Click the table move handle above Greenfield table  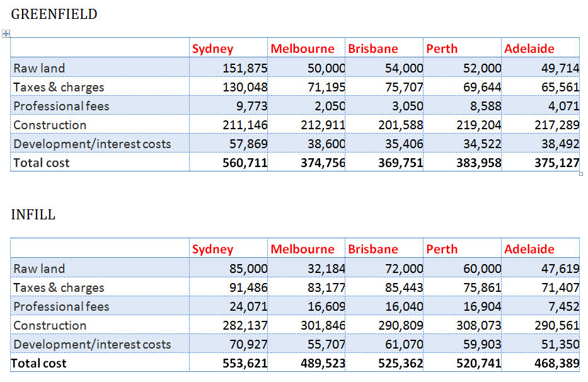click(6, 33)
